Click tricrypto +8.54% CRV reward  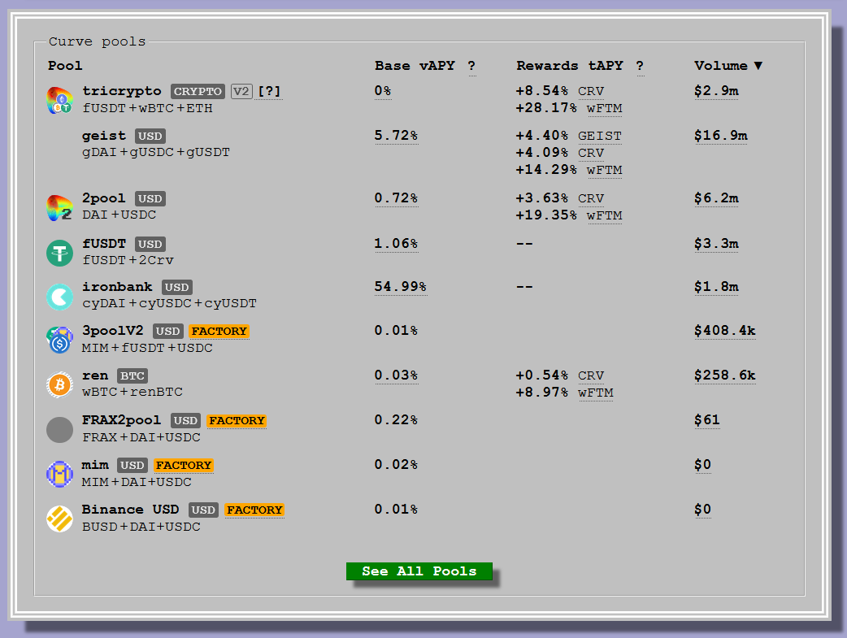click(x=559, y=91)
